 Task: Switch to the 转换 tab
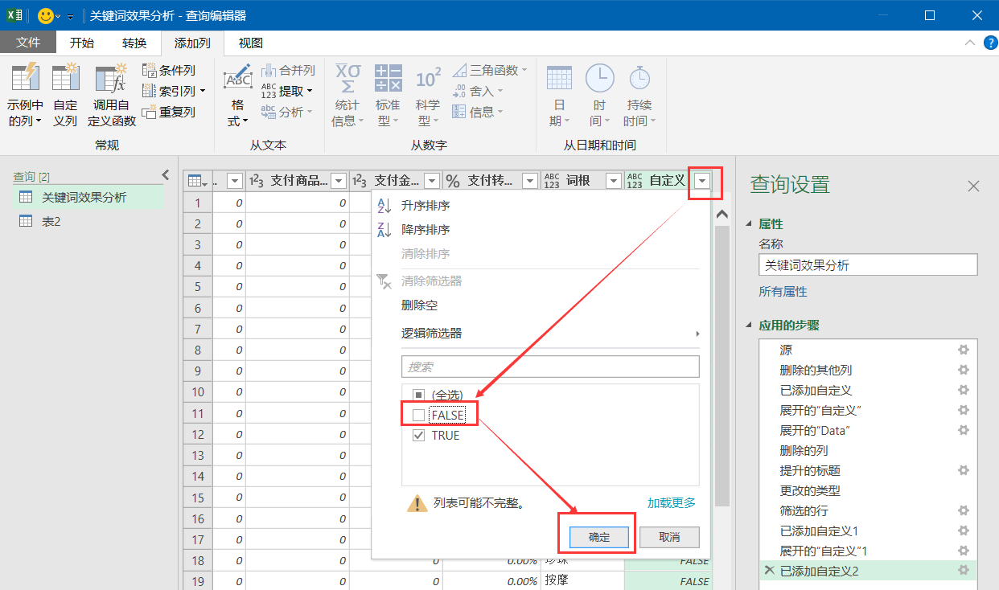(134, 43)
